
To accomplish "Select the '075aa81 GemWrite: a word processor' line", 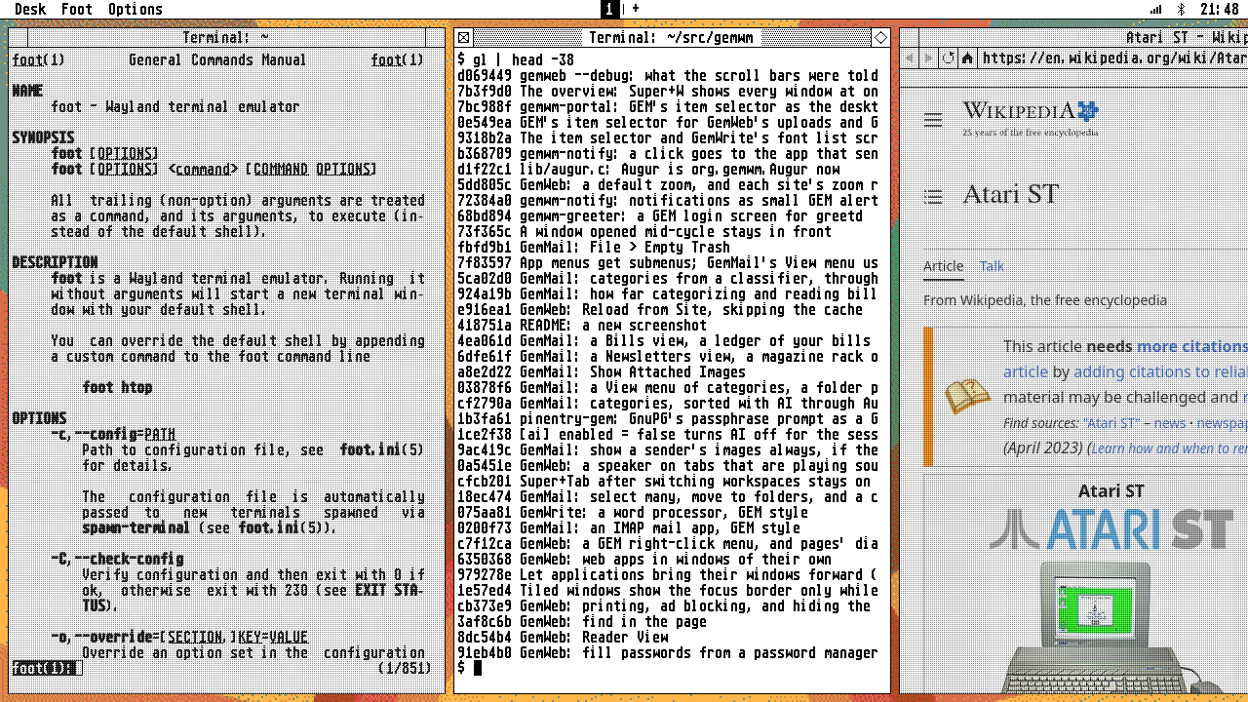I will tap(633, 512).
